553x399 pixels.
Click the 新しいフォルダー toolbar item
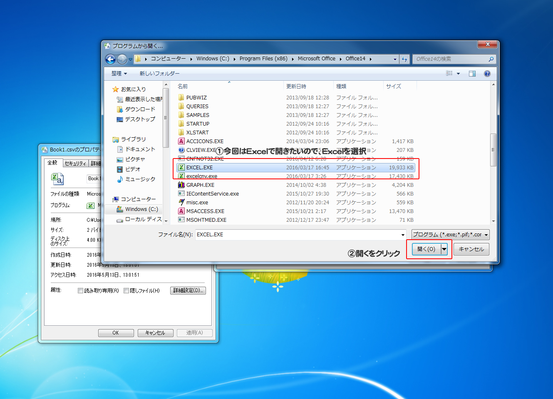(160, 73)
